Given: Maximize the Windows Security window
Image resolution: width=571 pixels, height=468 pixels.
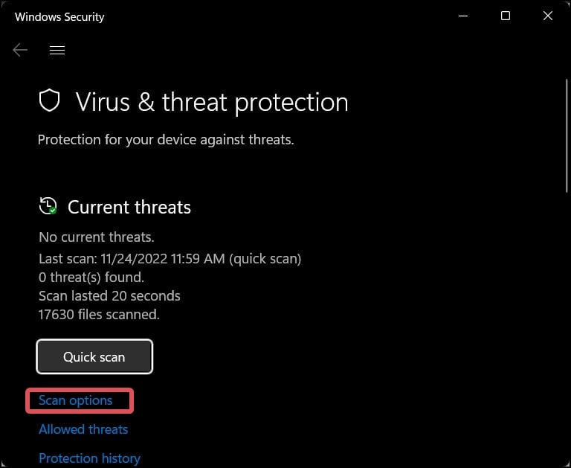Looking at the screenshot, I should coord(506,16).
